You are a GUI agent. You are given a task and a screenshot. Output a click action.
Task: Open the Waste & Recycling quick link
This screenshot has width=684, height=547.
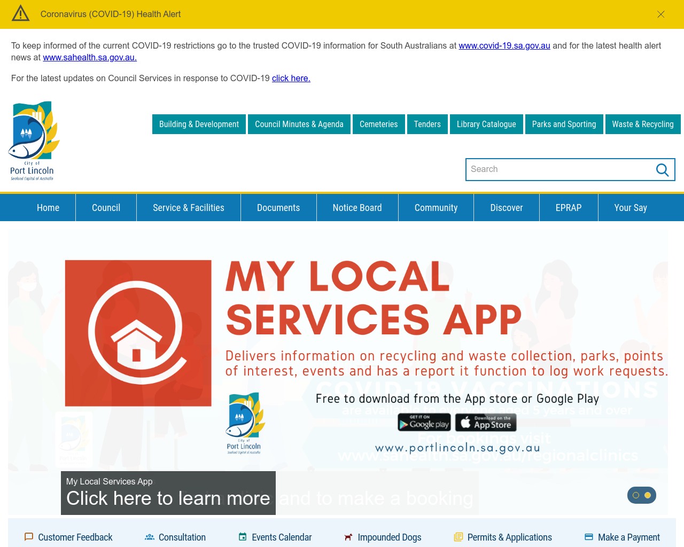point(642,124)
